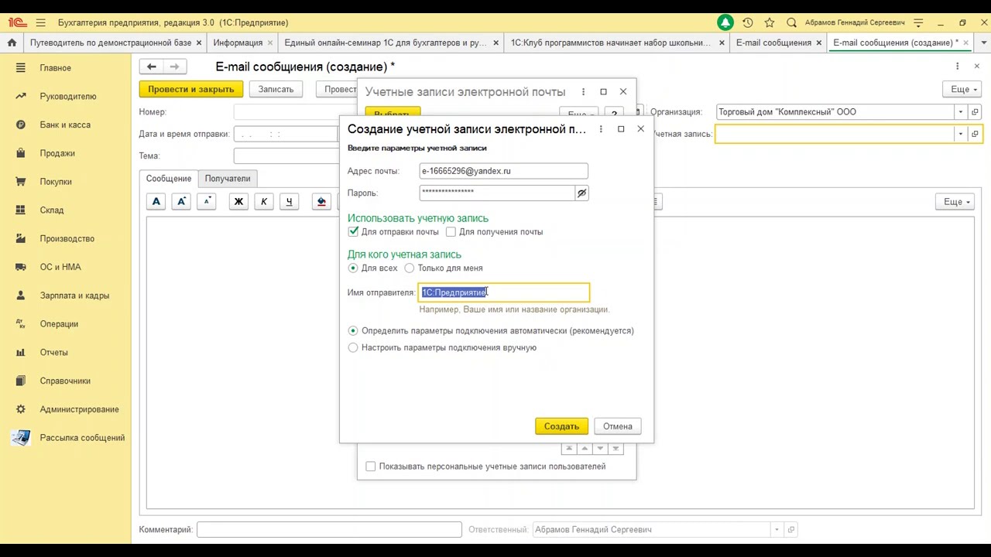Screen dimensions: 991x557
Task: Click the increase font size icon
Action: (181, 202)
